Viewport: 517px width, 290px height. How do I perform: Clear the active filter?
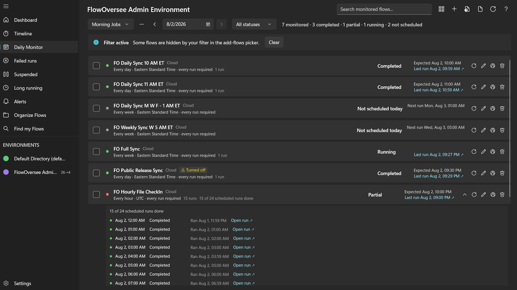[274, 42]
